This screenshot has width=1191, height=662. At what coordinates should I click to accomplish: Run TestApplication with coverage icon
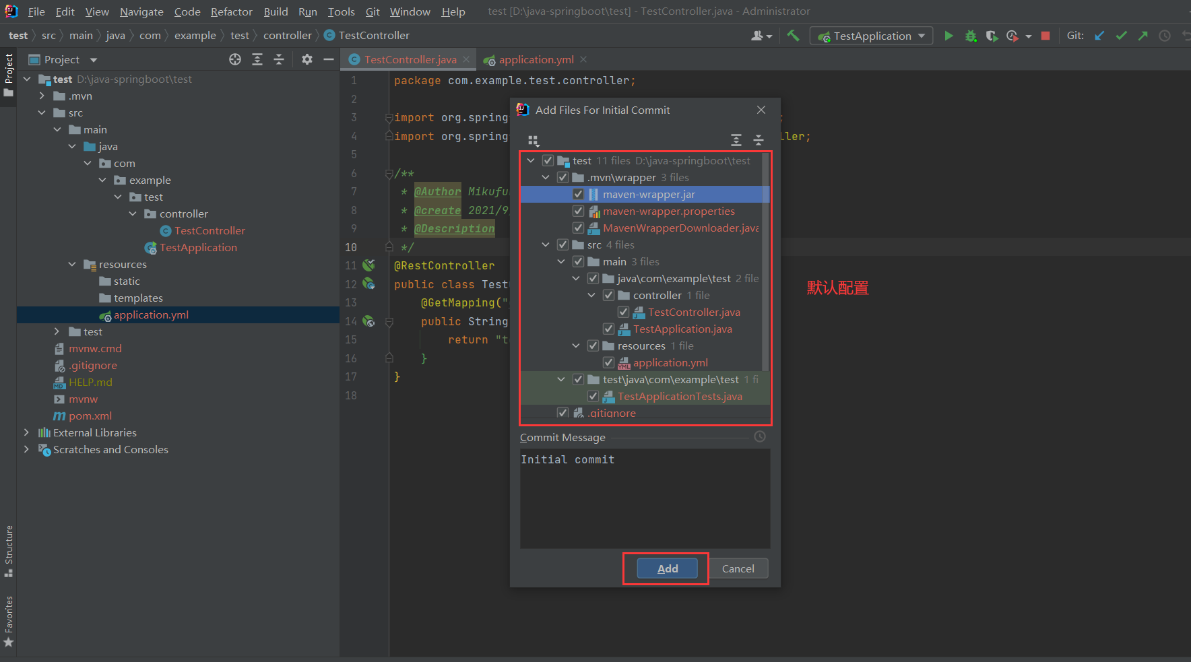coord(992,36)
